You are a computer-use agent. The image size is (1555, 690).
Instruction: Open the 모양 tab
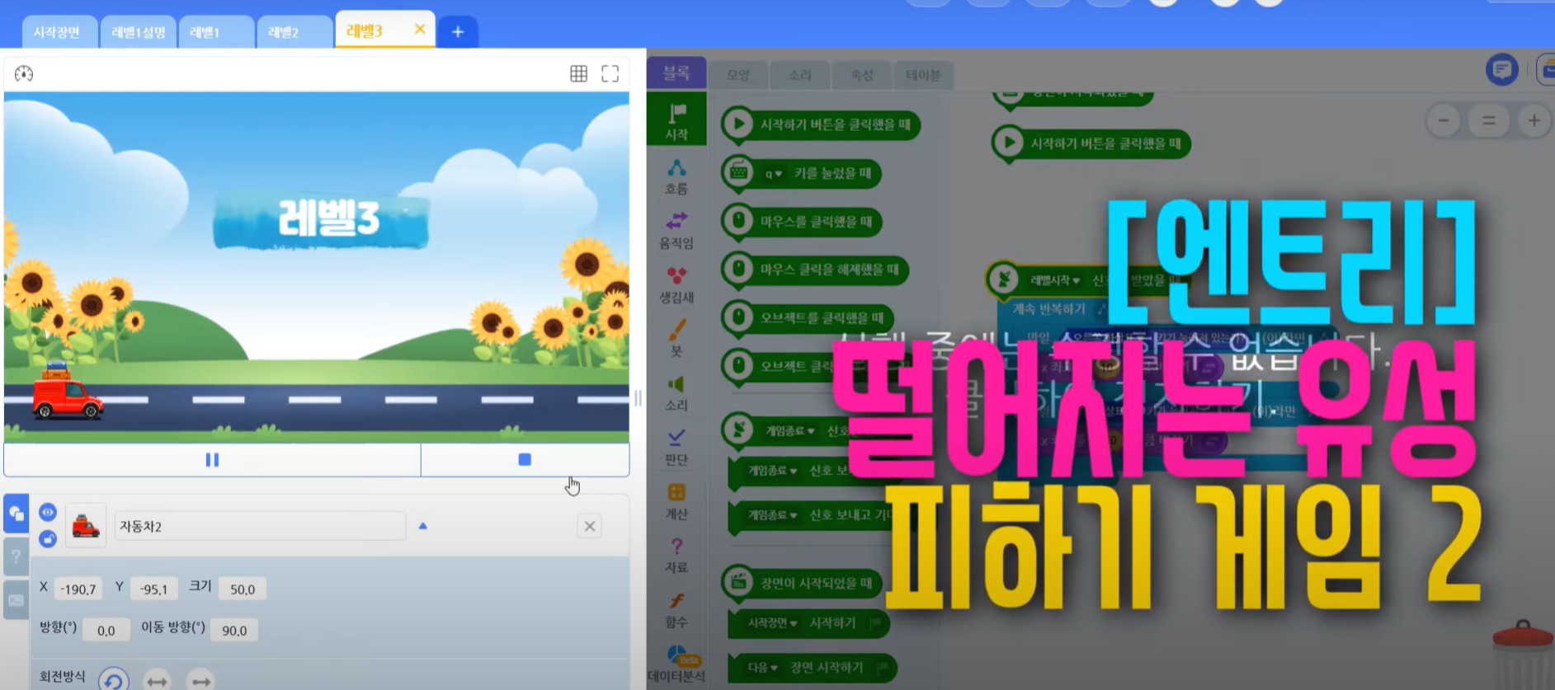[738, 75]
